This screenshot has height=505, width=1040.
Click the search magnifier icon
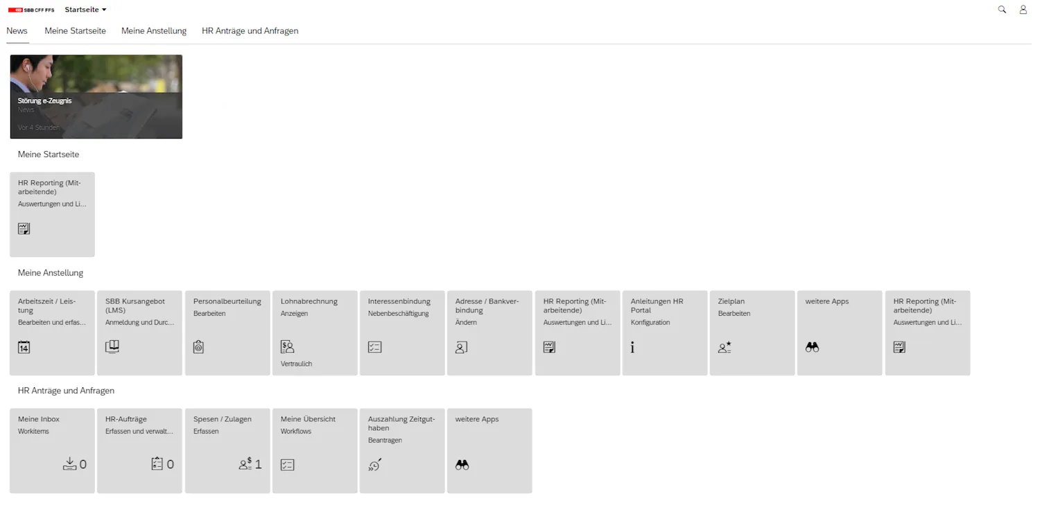tap(1002, 10)
